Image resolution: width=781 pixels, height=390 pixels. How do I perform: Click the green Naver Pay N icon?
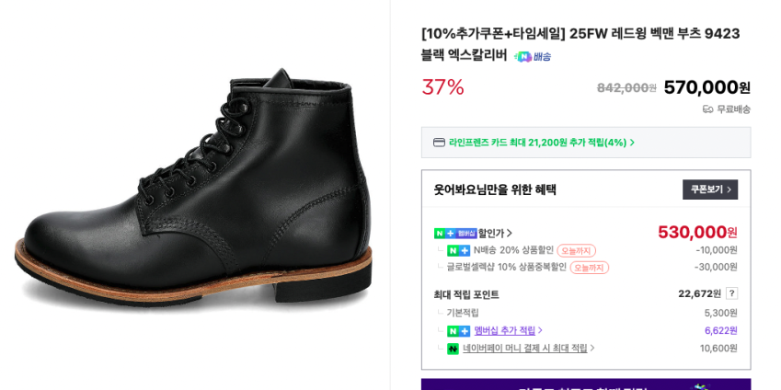coord(453,349)
